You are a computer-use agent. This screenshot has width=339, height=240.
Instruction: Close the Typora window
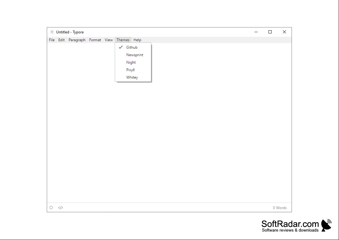click(284, 32)
